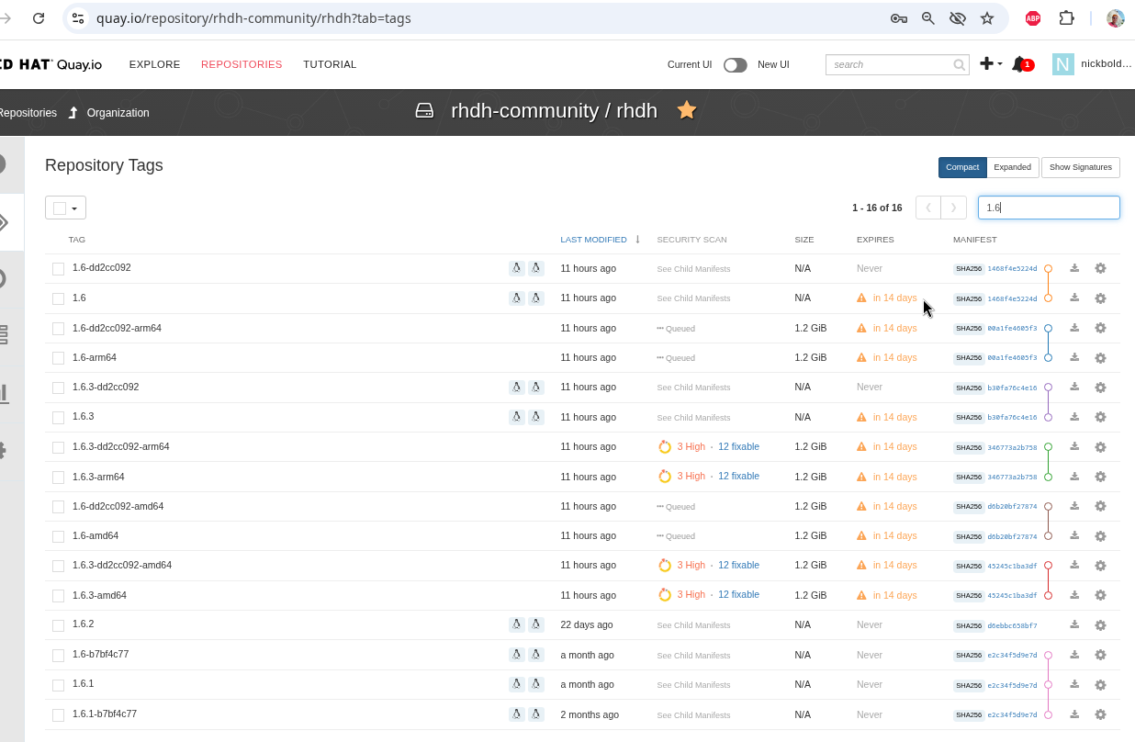
Task: Click the first Linux platform icon for tag 1.6.2
Action: pos(517,624)
